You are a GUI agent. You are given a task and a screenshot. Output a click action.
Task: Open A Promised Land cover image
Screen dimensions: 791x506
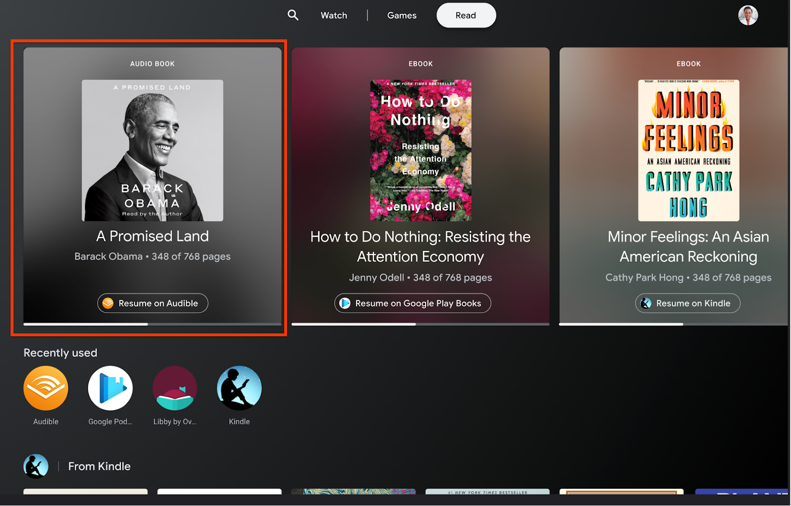[152, 150]
